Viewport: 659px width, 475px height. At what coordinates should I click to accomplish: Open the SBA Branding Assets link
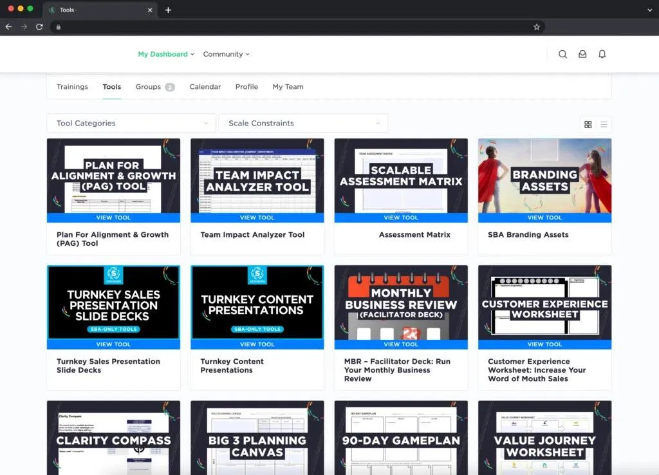pyautogui.click(x=528, y=235)
